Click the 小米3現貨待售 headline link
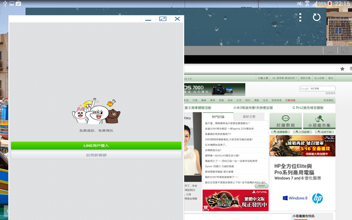The image size is (352, 220). (x=253, y=108)
